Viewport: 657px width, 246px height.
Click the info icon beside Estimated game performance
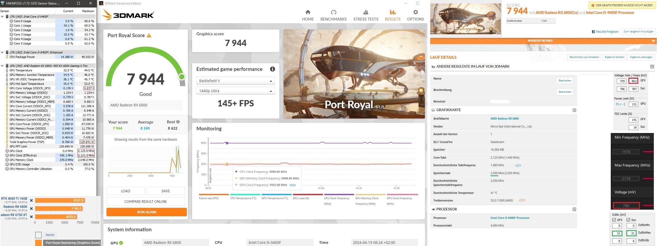click(x=272, y=69)
